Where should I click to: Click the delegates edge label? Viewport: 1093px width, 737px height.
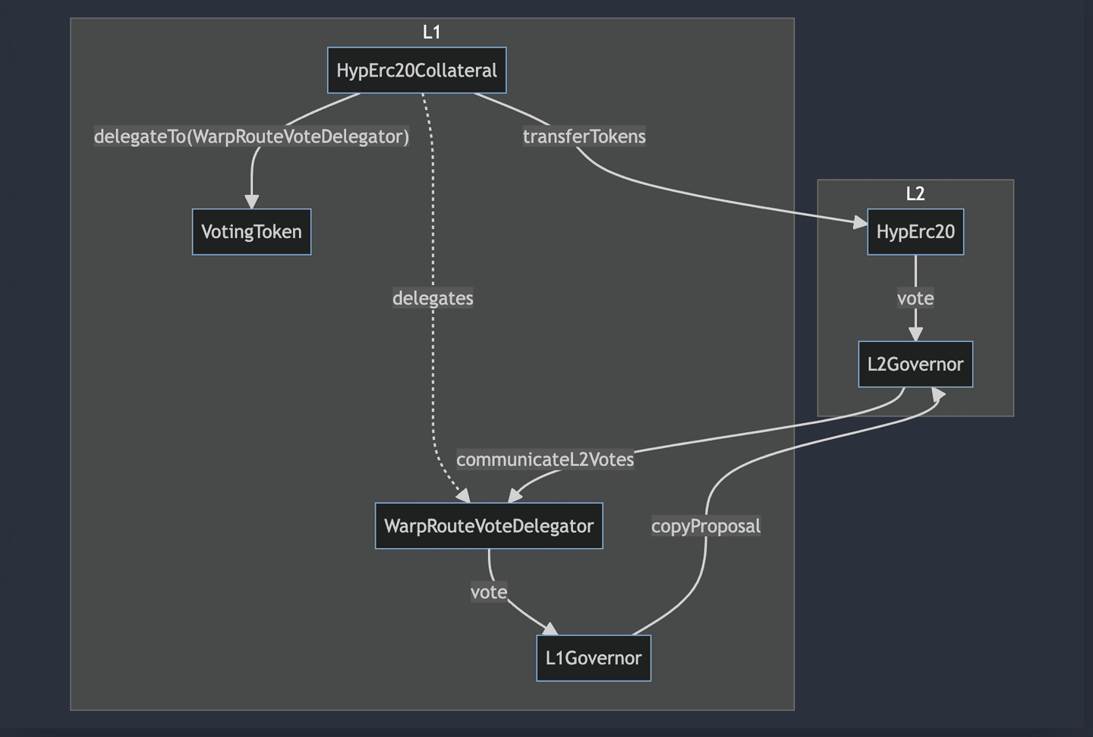tap(433, 298)
